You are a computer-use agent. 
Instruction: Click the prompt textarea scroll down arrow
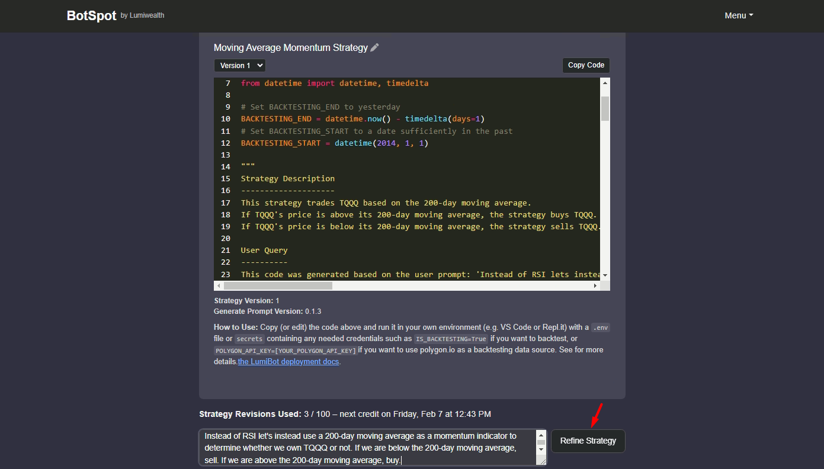pyautogui.click(x=541, y=449)
